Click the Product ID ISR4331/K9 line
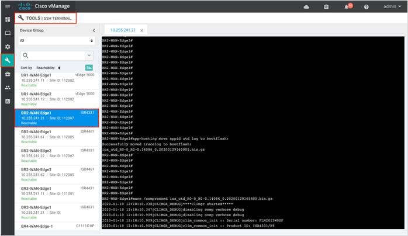The image size is (408, 236). coord(188,226)
